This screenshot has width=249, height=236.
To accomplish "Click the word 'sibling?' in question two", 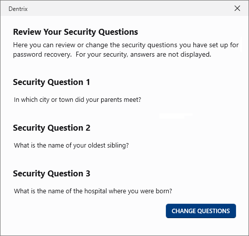I will pos(118,146).
